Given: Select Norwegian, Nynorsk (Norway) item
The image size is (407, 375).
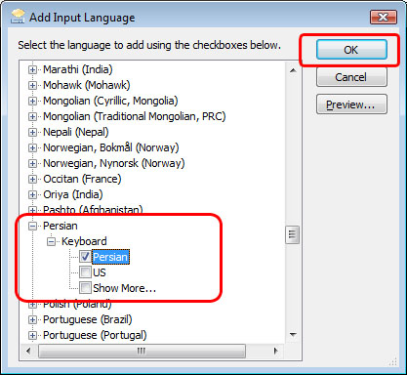Looking at the screenshot, I should 114,163.
